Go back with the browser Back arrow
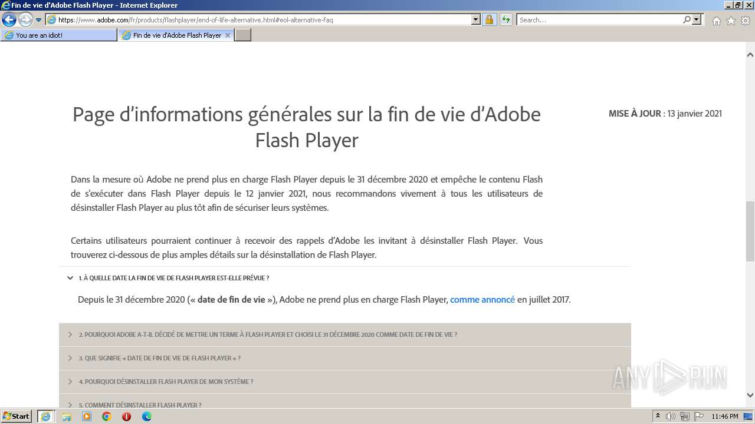The width and height of the screenshot is (755, 424). (x=9, y=20)
